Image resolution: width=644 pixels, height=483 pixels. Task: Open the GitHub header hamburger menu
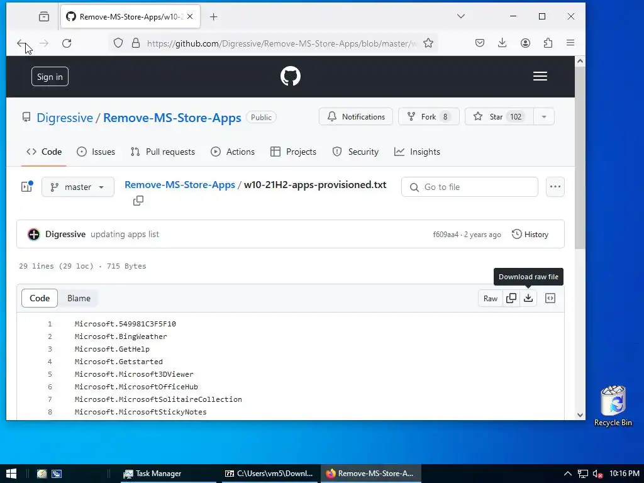click(540, 76)
